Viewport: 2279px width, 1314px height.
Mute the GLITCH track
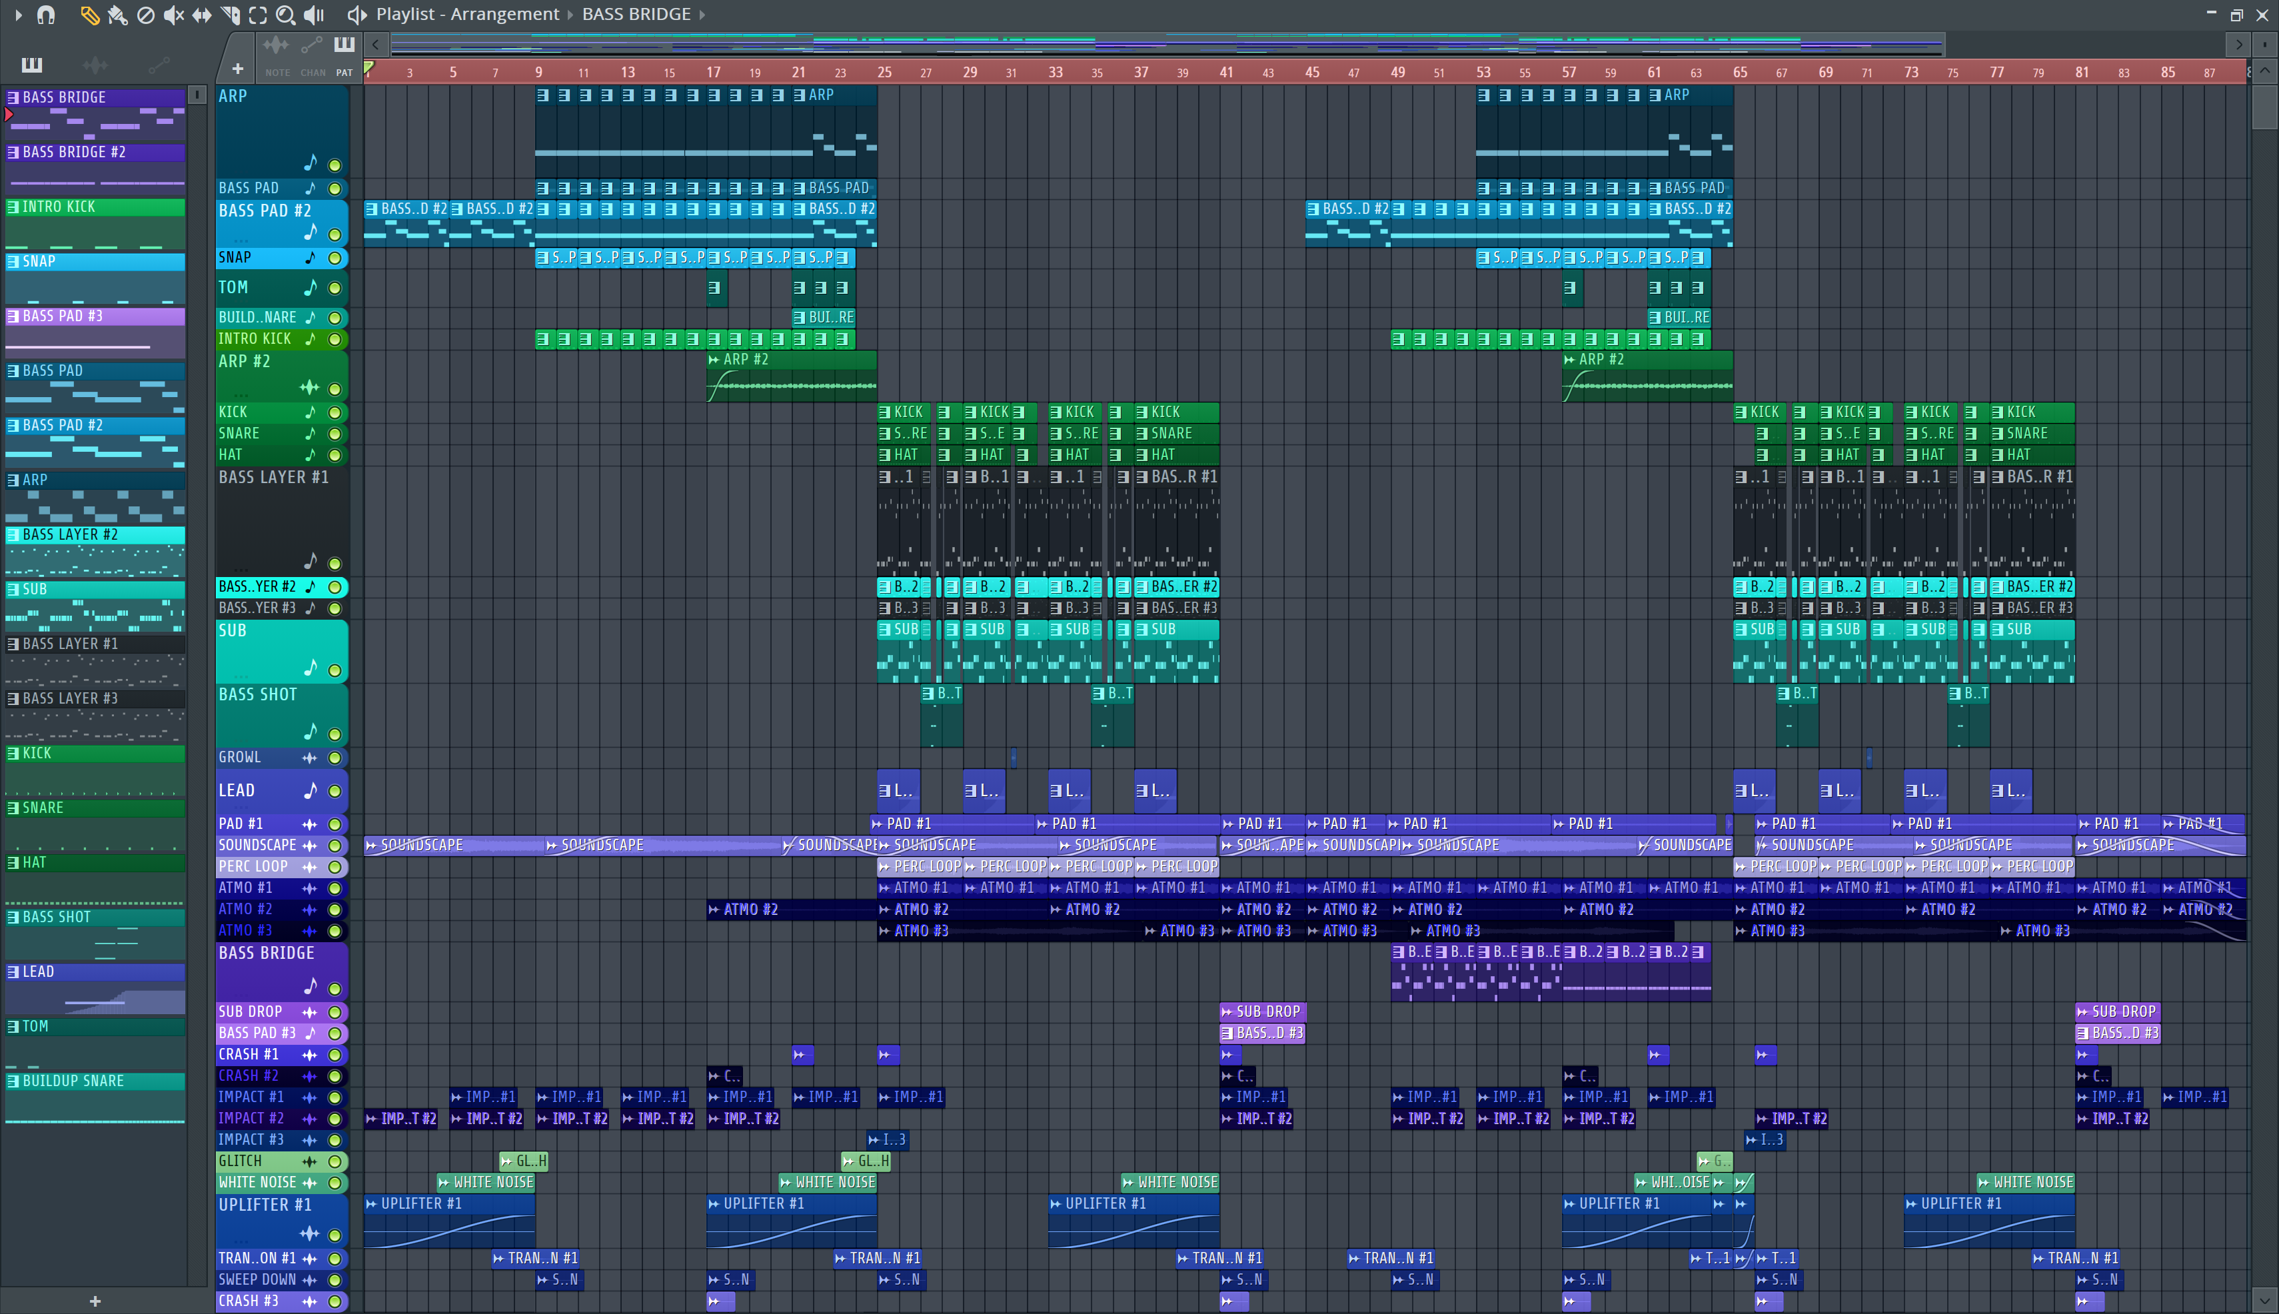coord(335,1161)
